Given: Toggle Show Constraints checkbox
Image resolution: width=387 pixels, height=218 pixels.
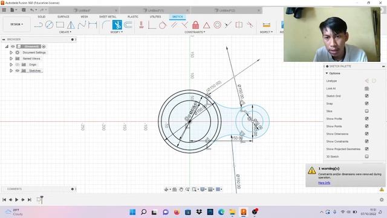Looking at the screenshot, I should tap(367, 141).
